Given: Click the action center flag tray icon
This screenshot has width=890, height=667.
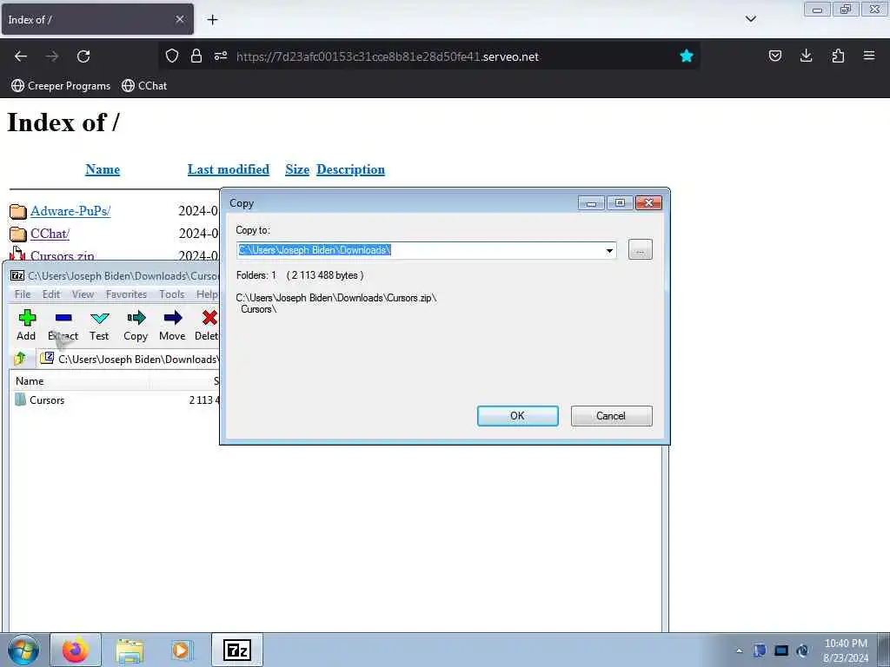Looking at the screenshot, I should 760,650.
